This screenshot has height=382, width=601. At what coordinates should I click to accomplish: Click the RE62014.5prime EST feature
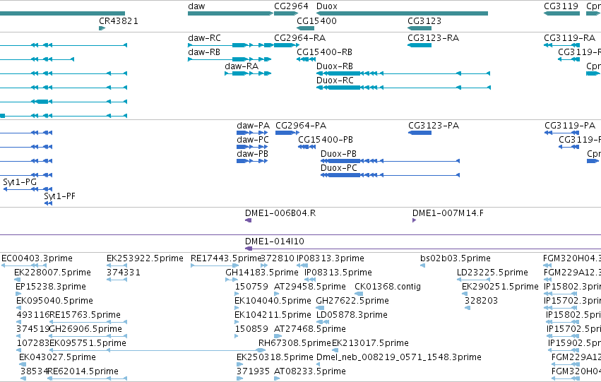88,378
